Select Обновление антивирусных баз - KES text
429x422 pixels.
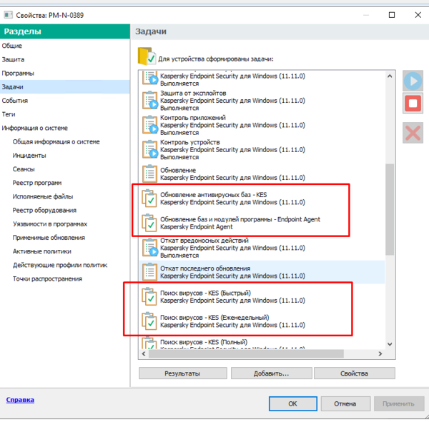[x=213, y=195]
